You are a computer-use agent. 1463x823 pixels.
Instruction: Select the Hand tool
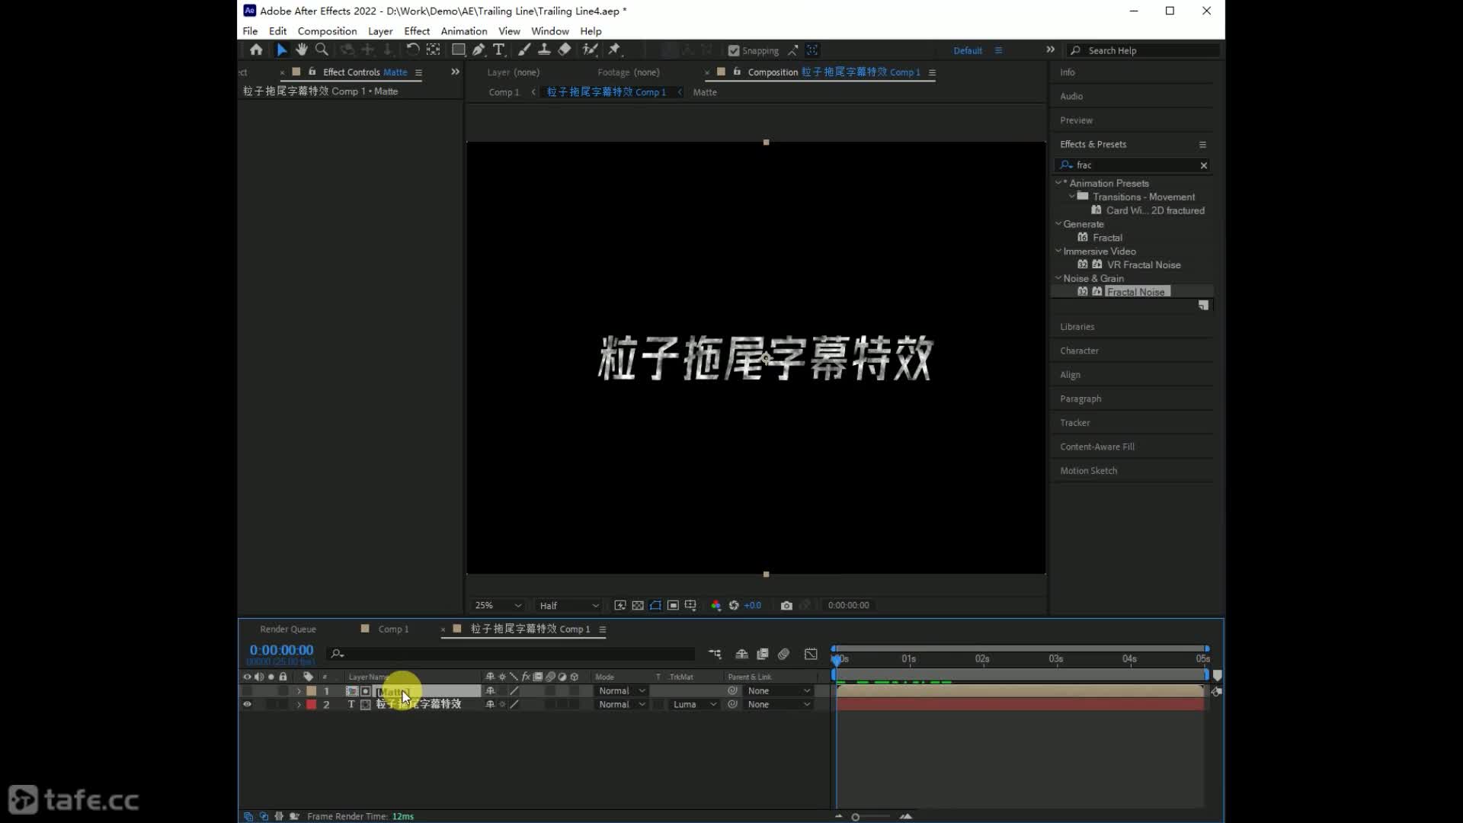[302, 50]
